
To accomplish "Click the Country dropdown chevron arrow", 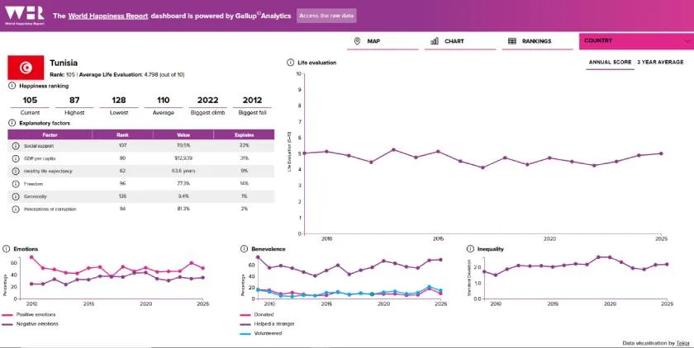I will tap(687, 40).
